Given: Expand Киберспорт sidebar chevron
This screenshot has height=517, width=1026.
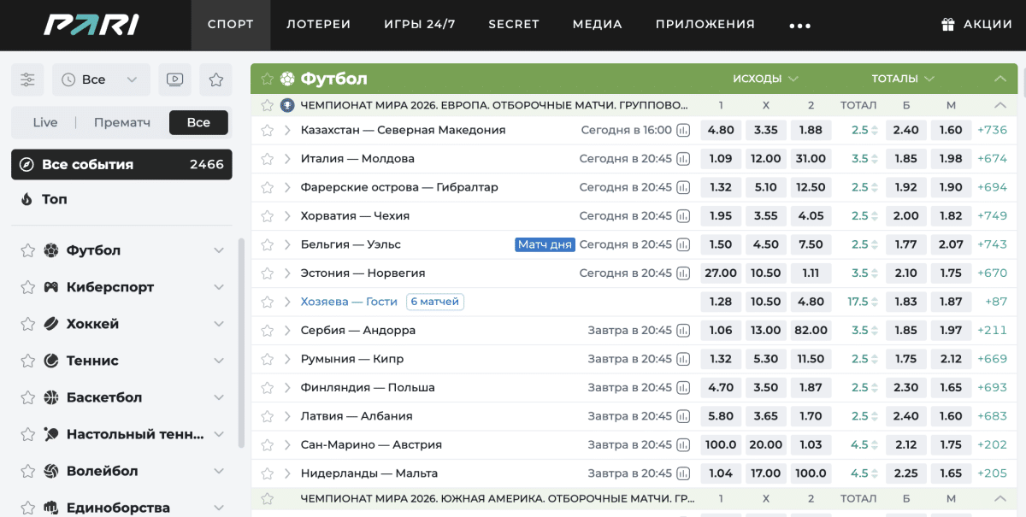Looking at the screenshot, I should tap(219, 287).
